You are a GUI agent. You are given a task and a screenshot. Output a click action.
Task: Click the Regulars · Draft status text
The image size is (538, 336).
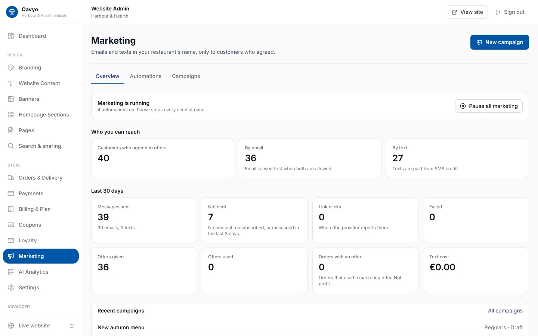pos(504,327)
